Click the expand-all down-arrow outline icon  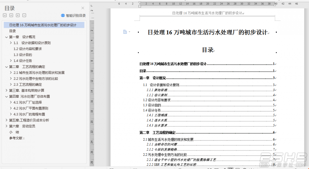(5, 15)
